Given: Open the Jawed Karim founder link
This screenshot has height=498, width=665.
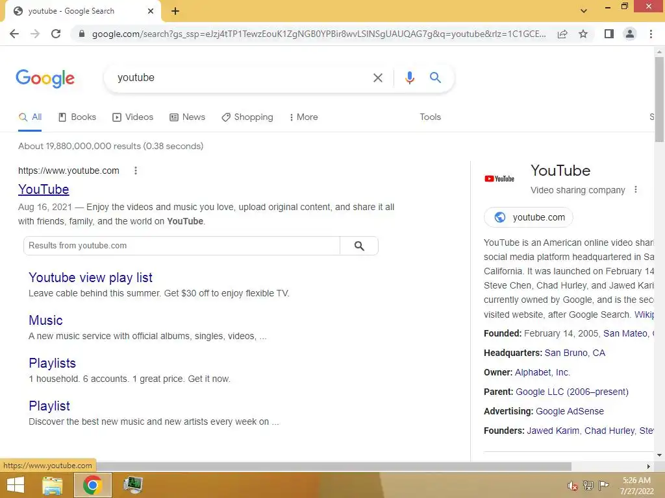Looking at the screenshot, I should point(553,431).
